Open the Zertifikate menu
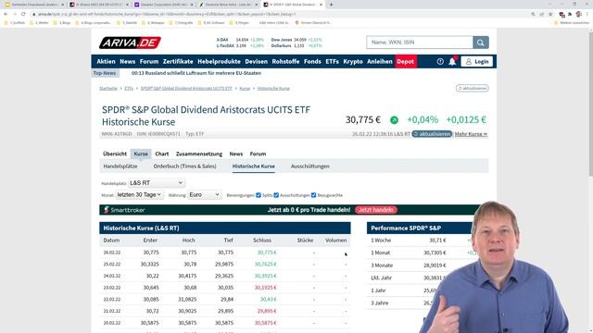 pos(178,61)
